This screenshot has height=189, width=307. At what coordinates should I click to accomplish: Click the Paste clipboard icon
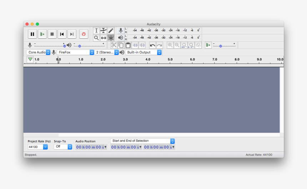click(128, 45)
